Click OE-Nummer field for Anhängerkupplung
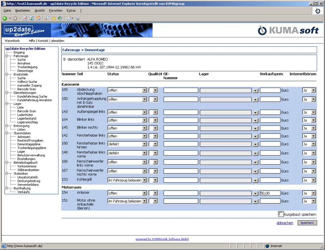 coord(181,99)
